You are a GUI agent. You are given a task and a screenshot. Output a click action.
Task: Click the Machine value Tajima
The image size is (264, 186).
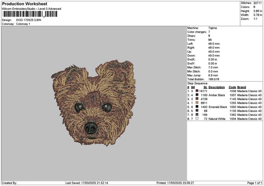[212, 28]
